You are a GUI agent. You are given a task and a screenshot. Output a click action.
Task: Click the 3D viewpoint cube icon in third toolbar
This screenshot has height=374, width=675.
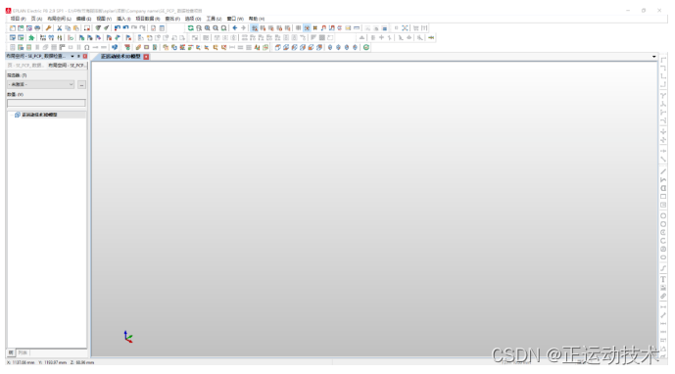pos(277,47)
